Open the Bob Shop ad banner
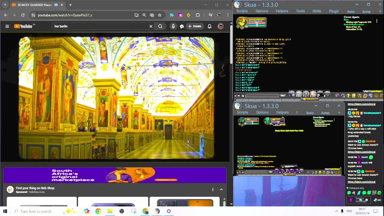 point(115,175)
